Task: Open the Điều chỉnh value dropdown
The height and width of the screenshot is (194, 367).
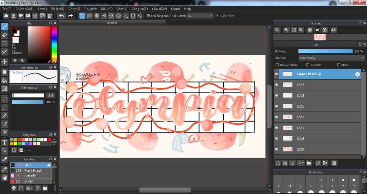Action: tap(200, 16)
